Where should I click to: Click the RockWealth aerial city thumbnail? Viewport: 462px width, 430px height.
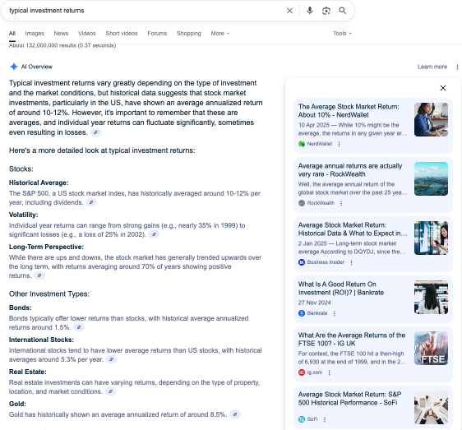[431, 179]
